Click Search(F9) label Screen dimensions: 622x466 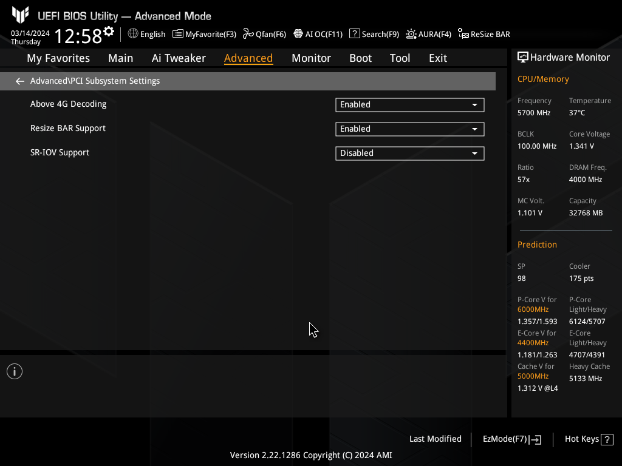[380, 35]
